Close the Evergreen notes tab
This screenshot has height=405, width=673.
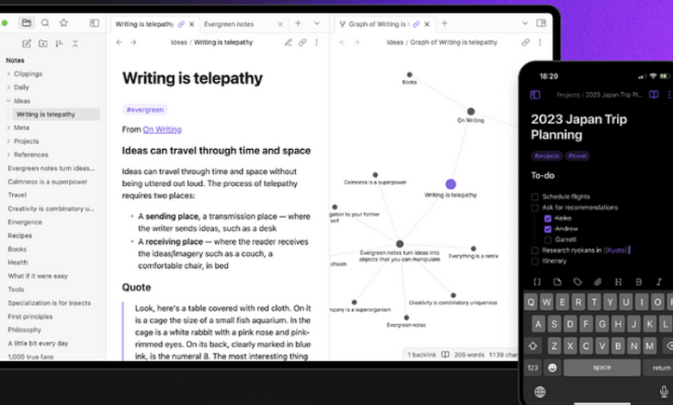pos(280,24)
